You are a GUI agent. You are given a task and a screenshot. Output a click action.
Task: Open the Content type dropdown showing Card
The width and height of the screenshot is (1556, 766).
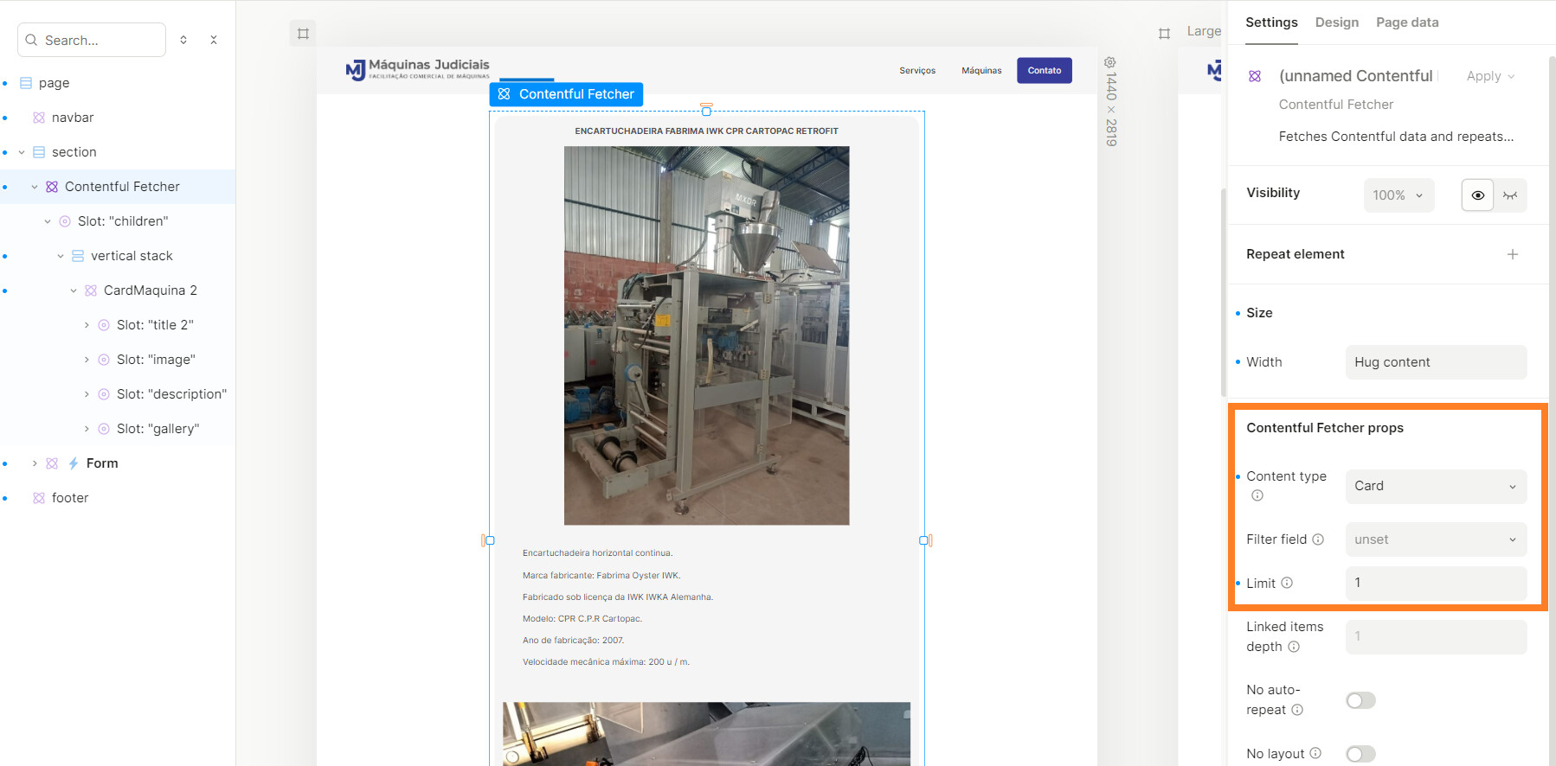pyautogui.click(x=1435, y=486)
